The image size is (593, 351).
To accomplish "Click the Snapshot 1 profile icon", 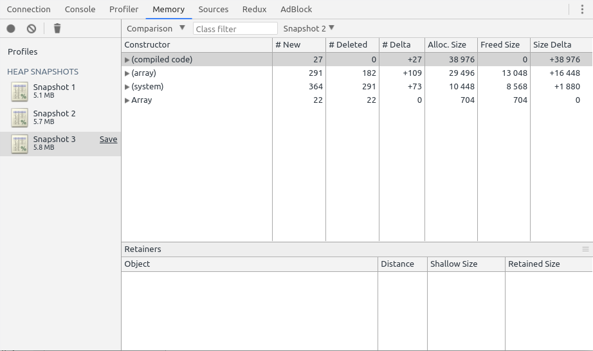I will (x=19, y=91).
